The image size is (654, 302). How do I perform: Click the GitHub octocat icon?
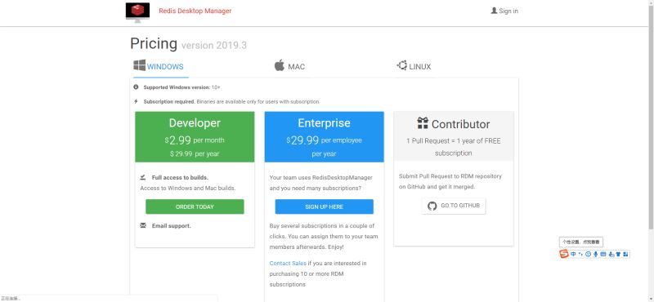tap(432, 206)
